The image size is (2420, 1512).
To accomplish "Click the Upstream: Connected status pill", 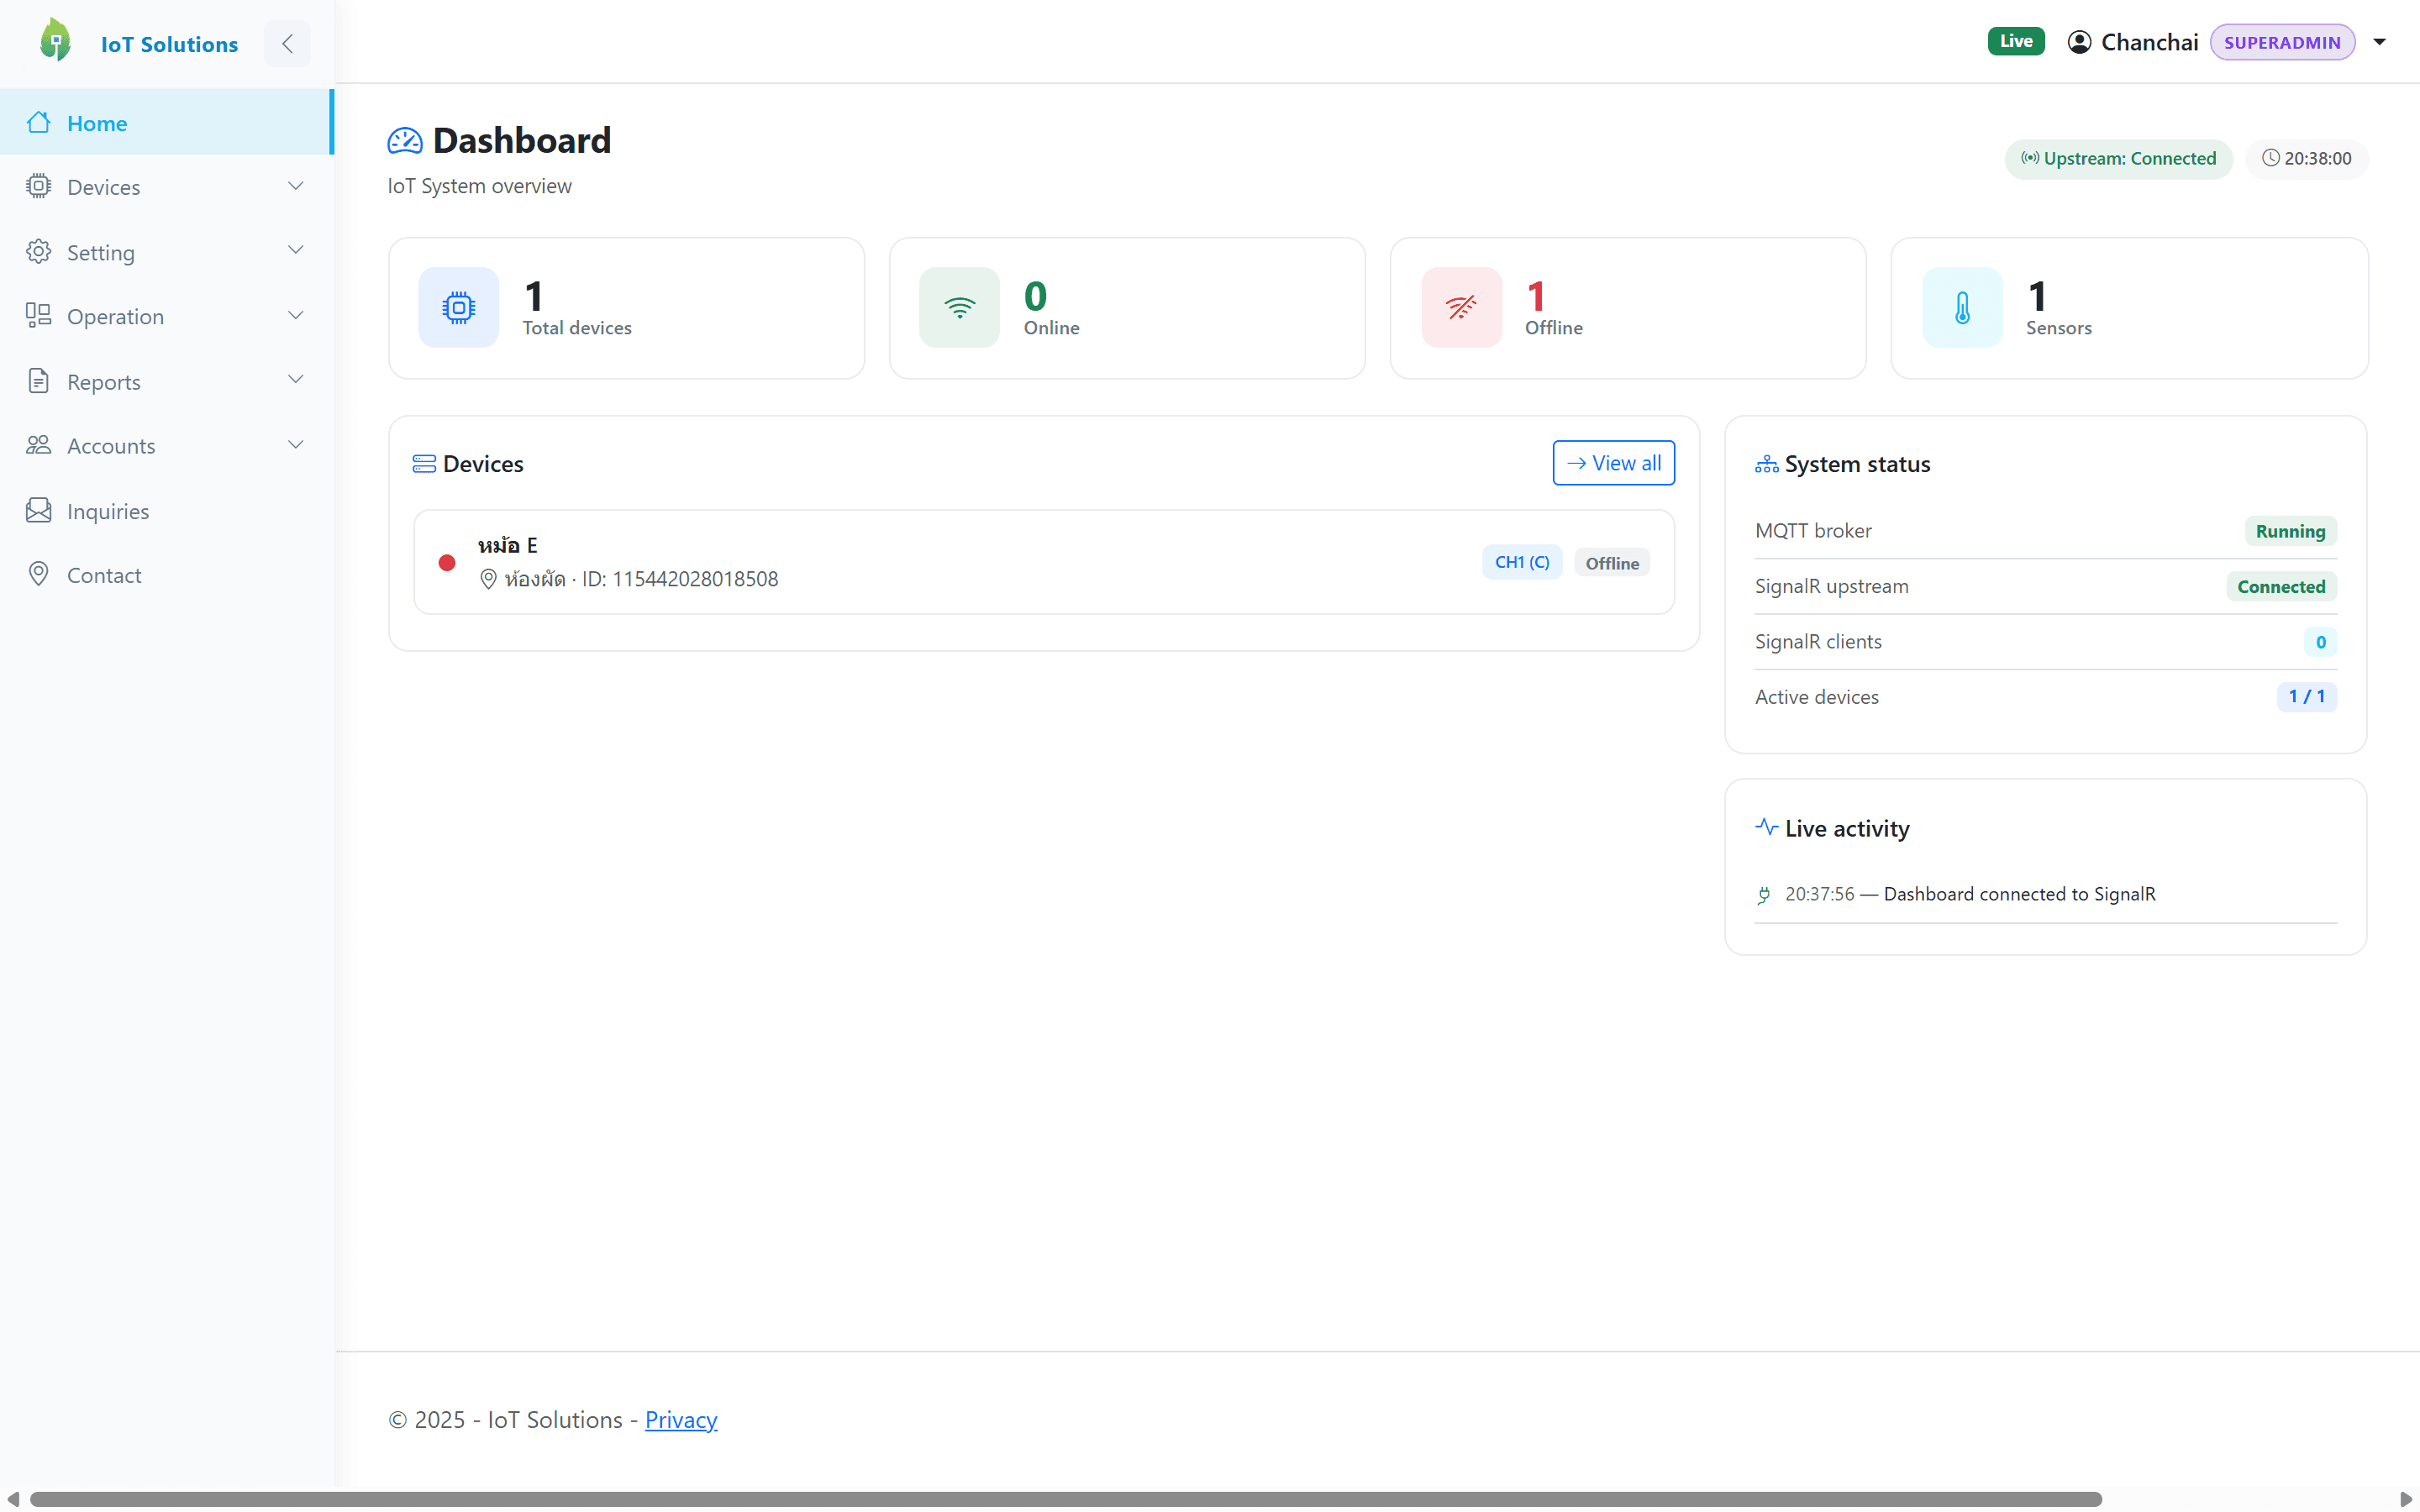I will click(x=2118, y=158).
